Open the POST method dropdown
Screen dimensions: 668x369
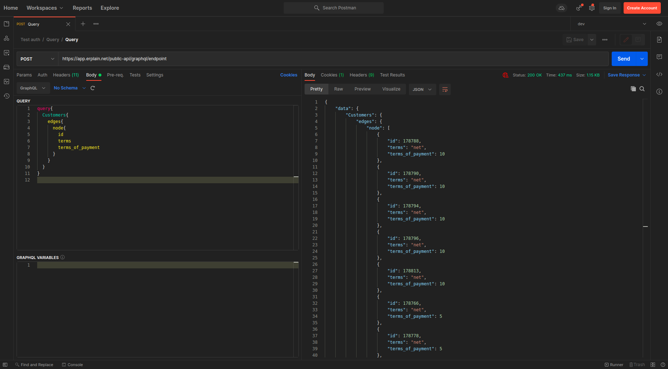click(37, 59)
